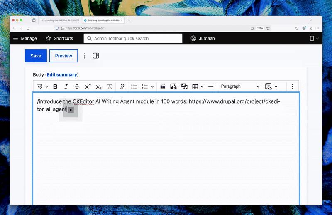Click the browser back arrow

click(x=15, y=28)
